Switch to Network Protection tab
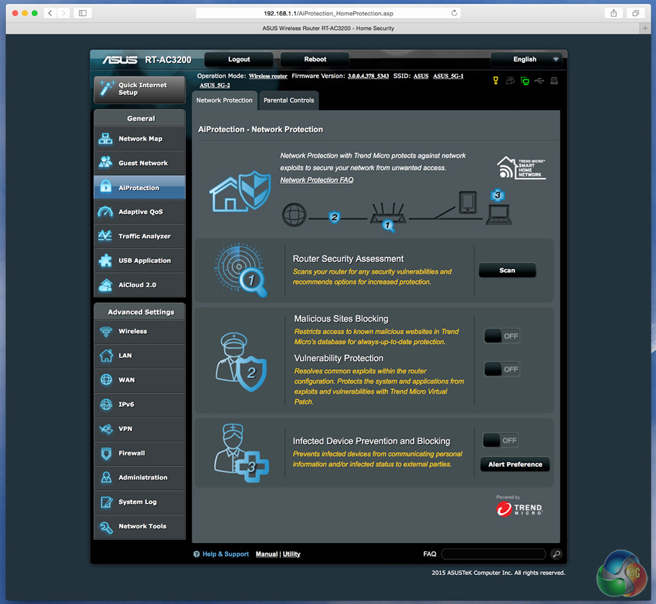656x604 pixels. coord(225,101)
